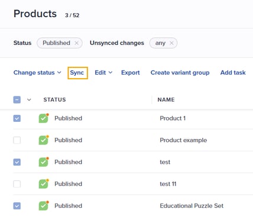Open selection options chevron beside header checkbox
253x216 pixels.
pos(29,99)
